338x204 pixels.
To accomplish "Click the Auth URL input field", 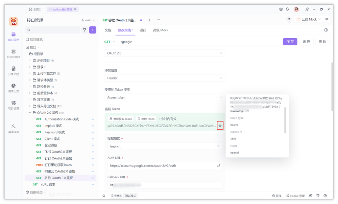I will click(161, 166).
